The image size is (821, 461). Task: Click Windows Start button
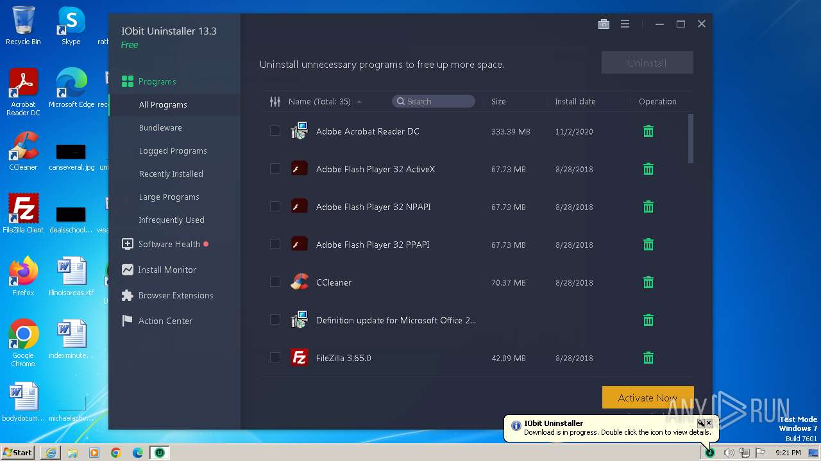pos(18,453)
